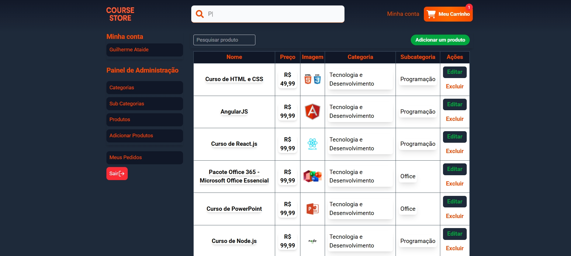The image size is (571, 256).
Task: Click the React.js logo image
Action: [312, 144]
